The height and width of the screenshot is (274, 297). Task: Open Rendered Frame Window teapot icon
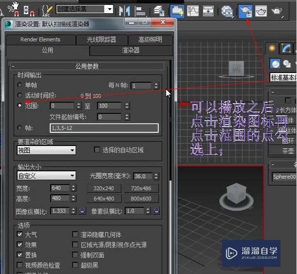coord(261,11)
